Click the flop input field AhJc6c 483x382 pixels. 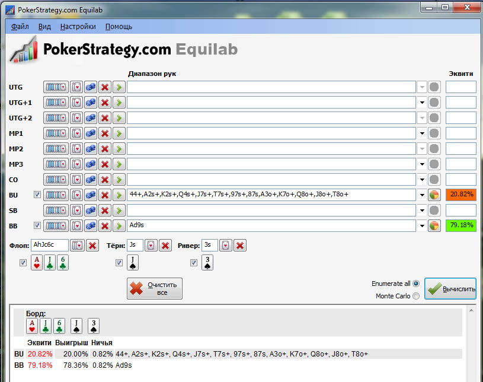coord(50,246)
